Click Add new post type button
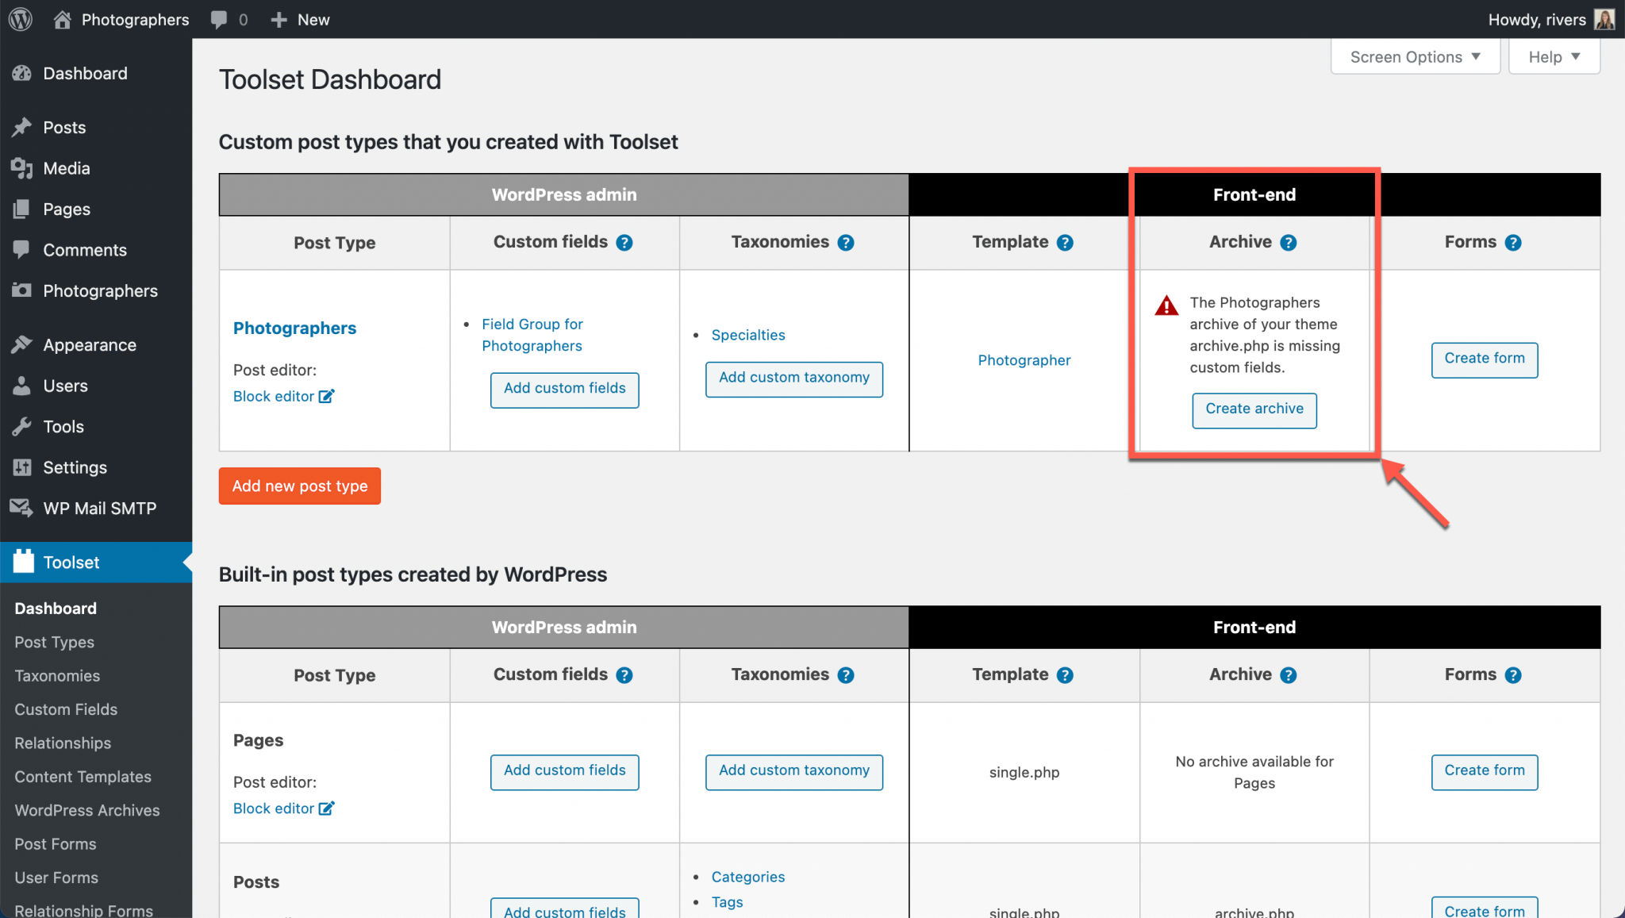The height and width of the screenshot is (918, 1625). click(300, 486)
